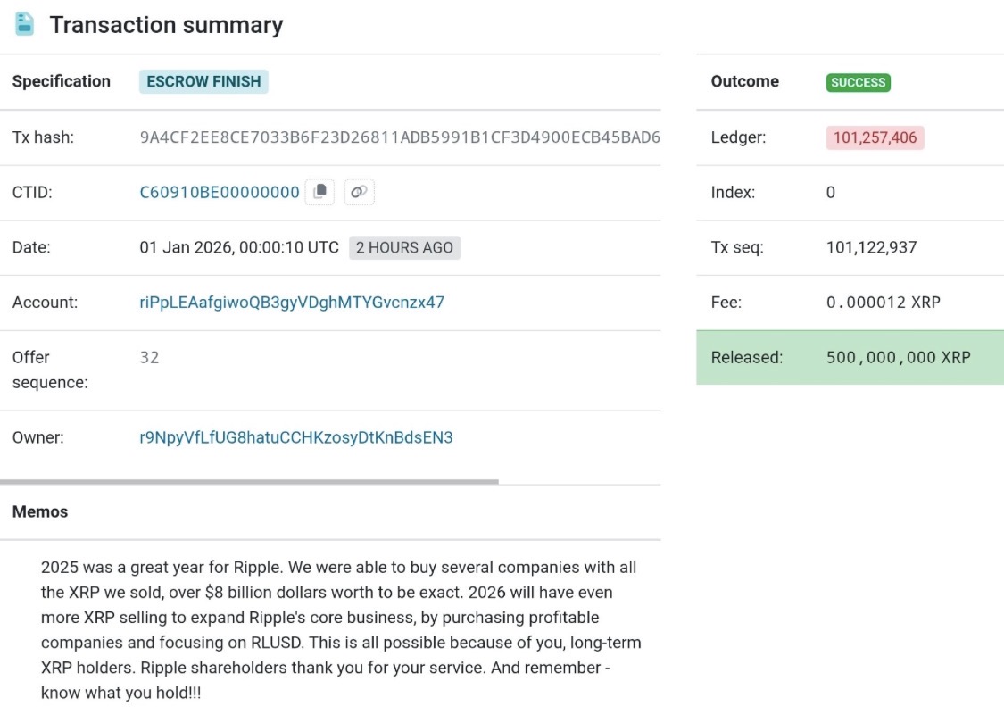1004x723 pixels.
Task: Click the horizontal scrollbar under Owner
Action: point(249,481)
